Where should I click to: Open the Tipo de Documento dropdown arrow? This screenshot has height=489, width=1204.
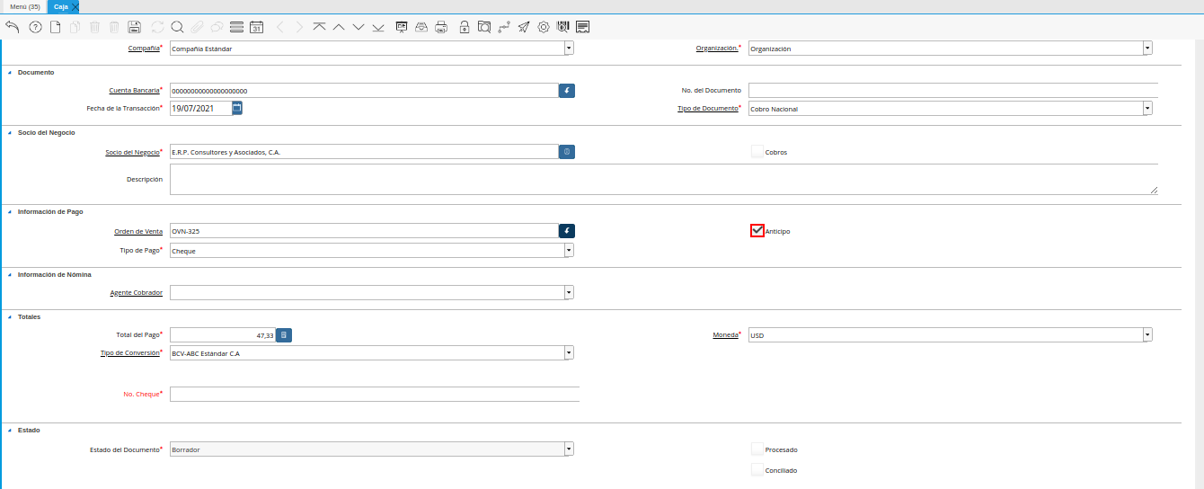(x=1147, y=109)
